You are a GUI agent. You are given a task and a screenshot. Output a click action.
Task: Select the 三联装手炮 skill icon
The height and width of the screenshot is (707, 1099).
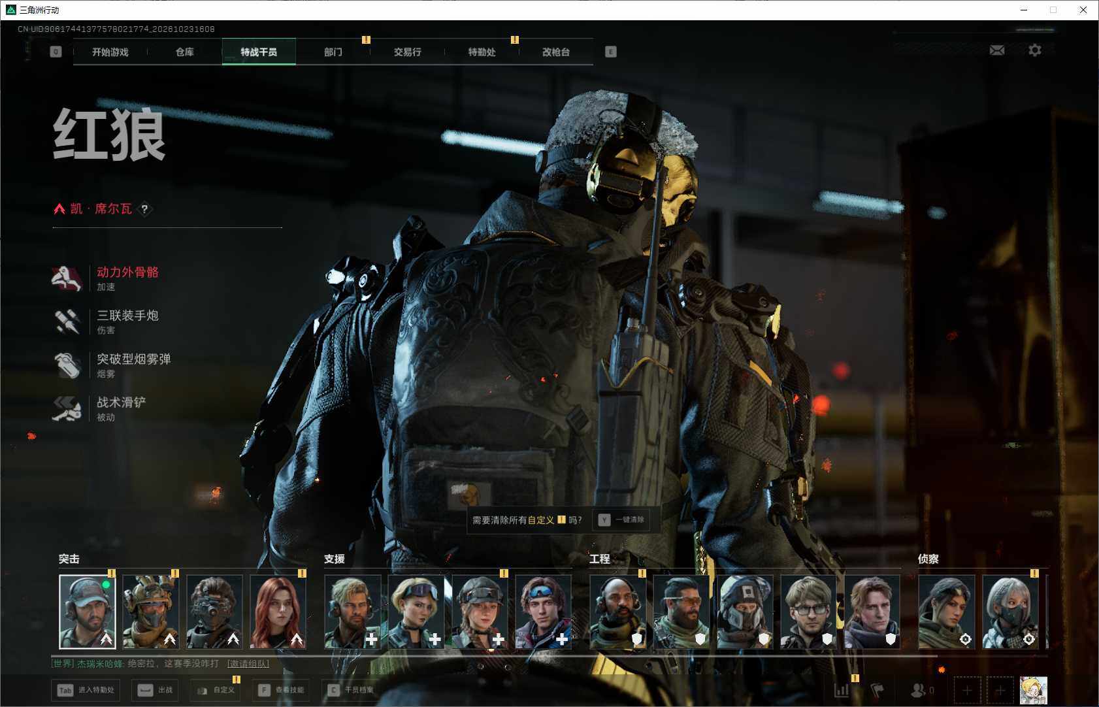click(x=66, y=321)
